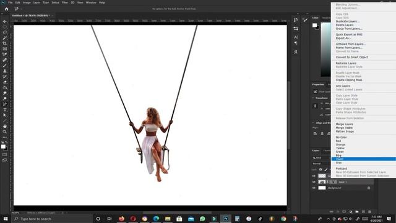Toggle the width-height link in Transform
The width and height of the screenshot is (396, 223).
click(x=315, y=106)
